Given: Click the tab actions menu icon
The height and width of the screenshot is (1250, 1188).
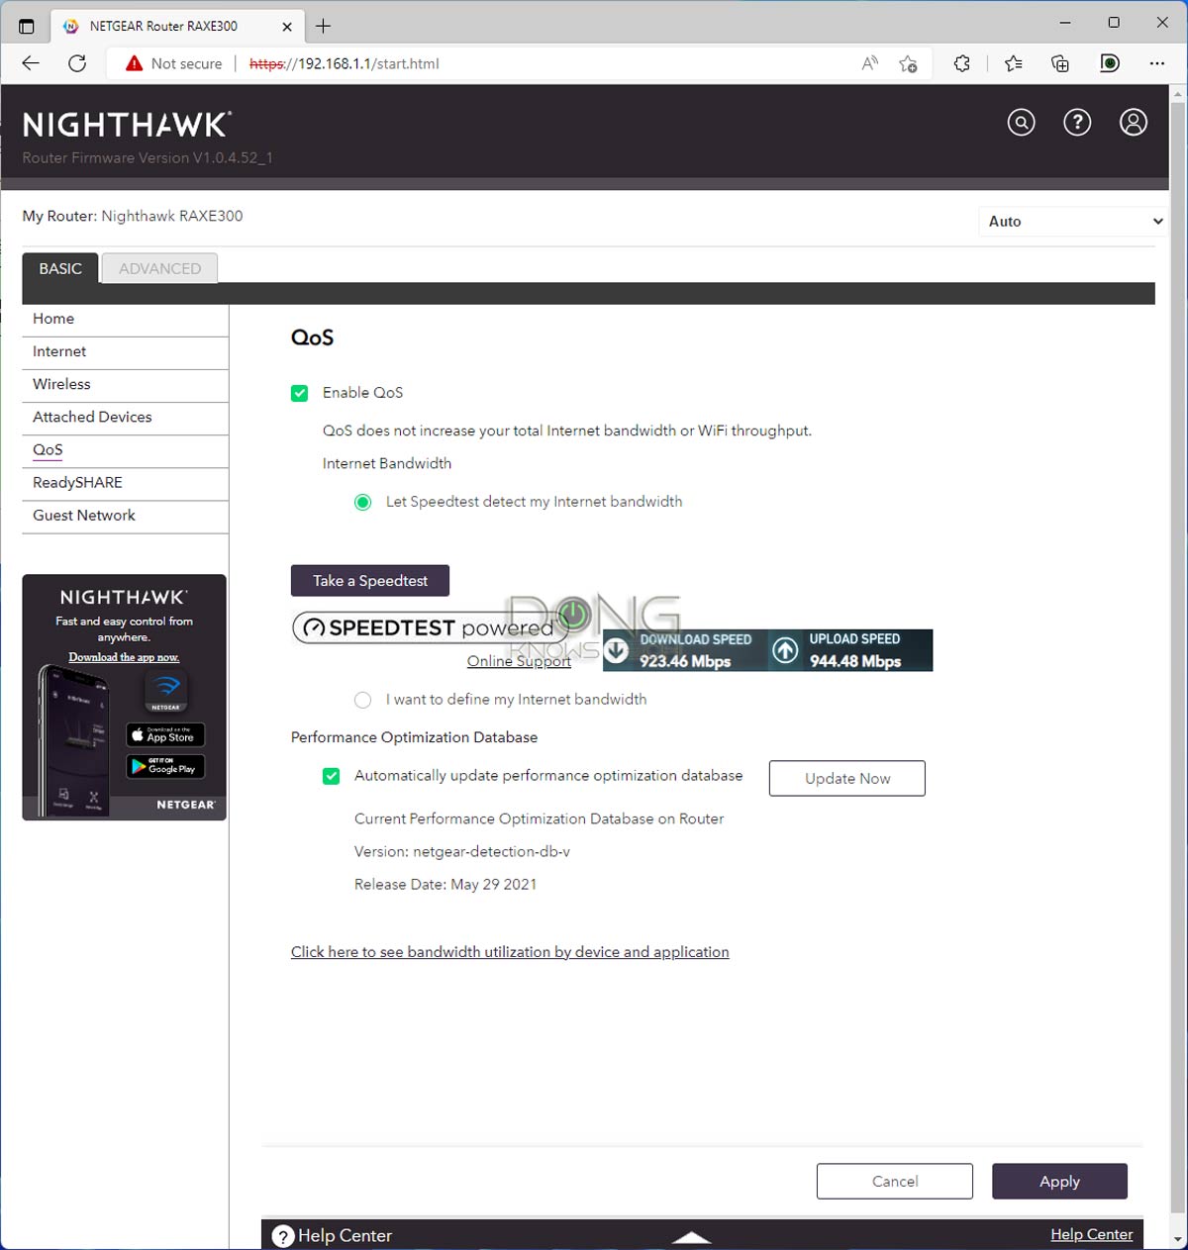Looking at the screenshot, I should click(27, 26).
